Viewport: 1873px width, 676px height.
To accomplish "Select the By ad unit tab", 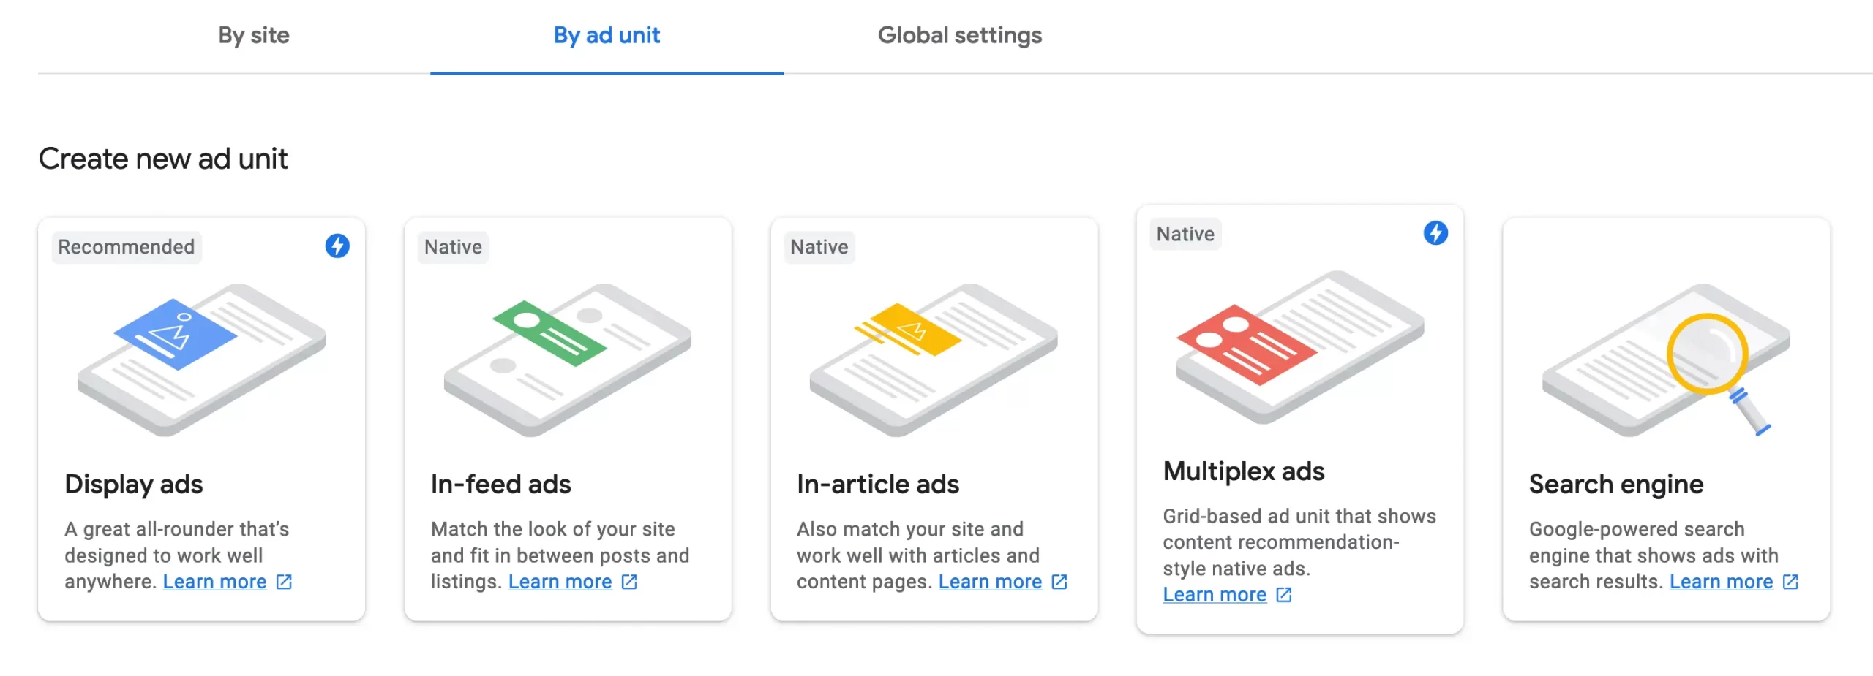I will pos(607,35).
